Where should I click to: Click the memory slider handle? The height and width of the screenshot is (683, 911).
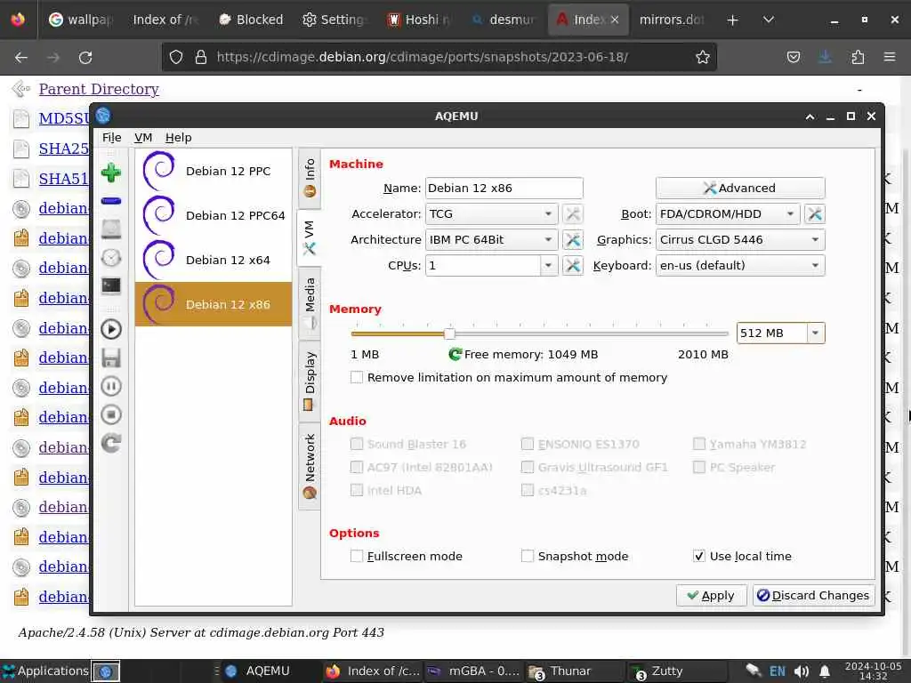(x=449, y=333)
